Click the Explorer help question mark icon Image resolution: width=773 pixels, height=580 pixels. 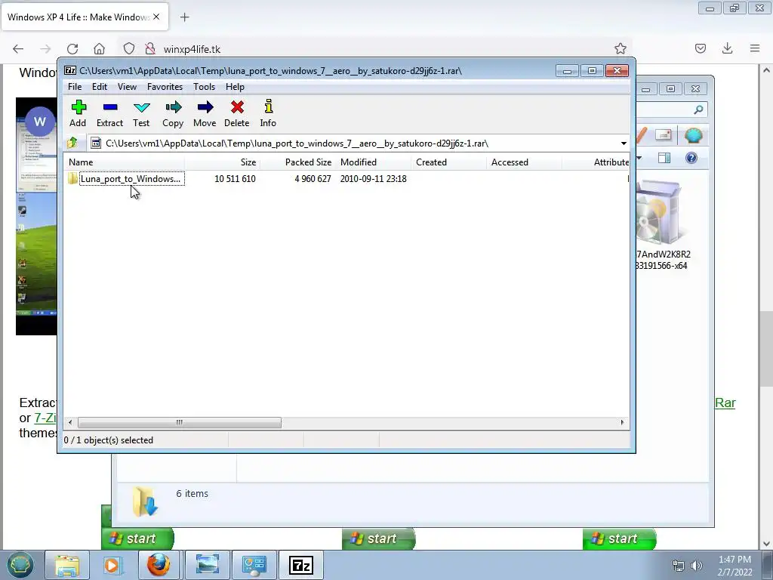point(691,158)
